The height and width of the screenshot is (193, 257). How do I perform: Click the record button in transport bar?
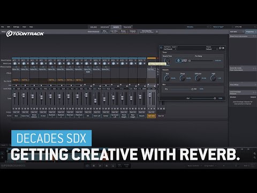107,166
